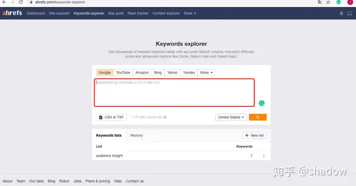Run the keyword search with the orange magnifier button

pyautogui.click(x=258, y=117)
